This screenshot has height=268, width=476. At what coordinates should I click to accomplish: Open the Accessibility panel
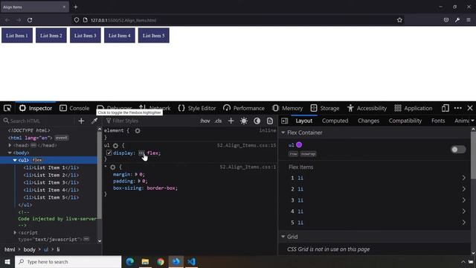pos(367,108)
